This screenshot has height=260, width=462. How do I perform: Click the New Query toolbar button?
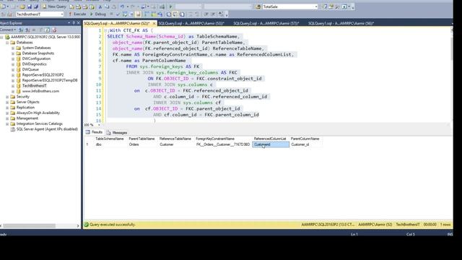(54, 6)
